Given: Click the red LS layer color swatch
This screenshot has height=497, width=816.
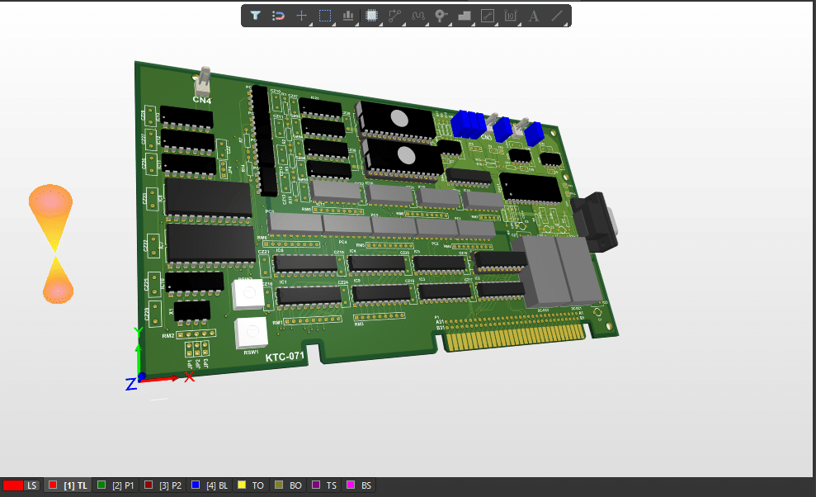Looking at the screenshot, I should [12, 485].
